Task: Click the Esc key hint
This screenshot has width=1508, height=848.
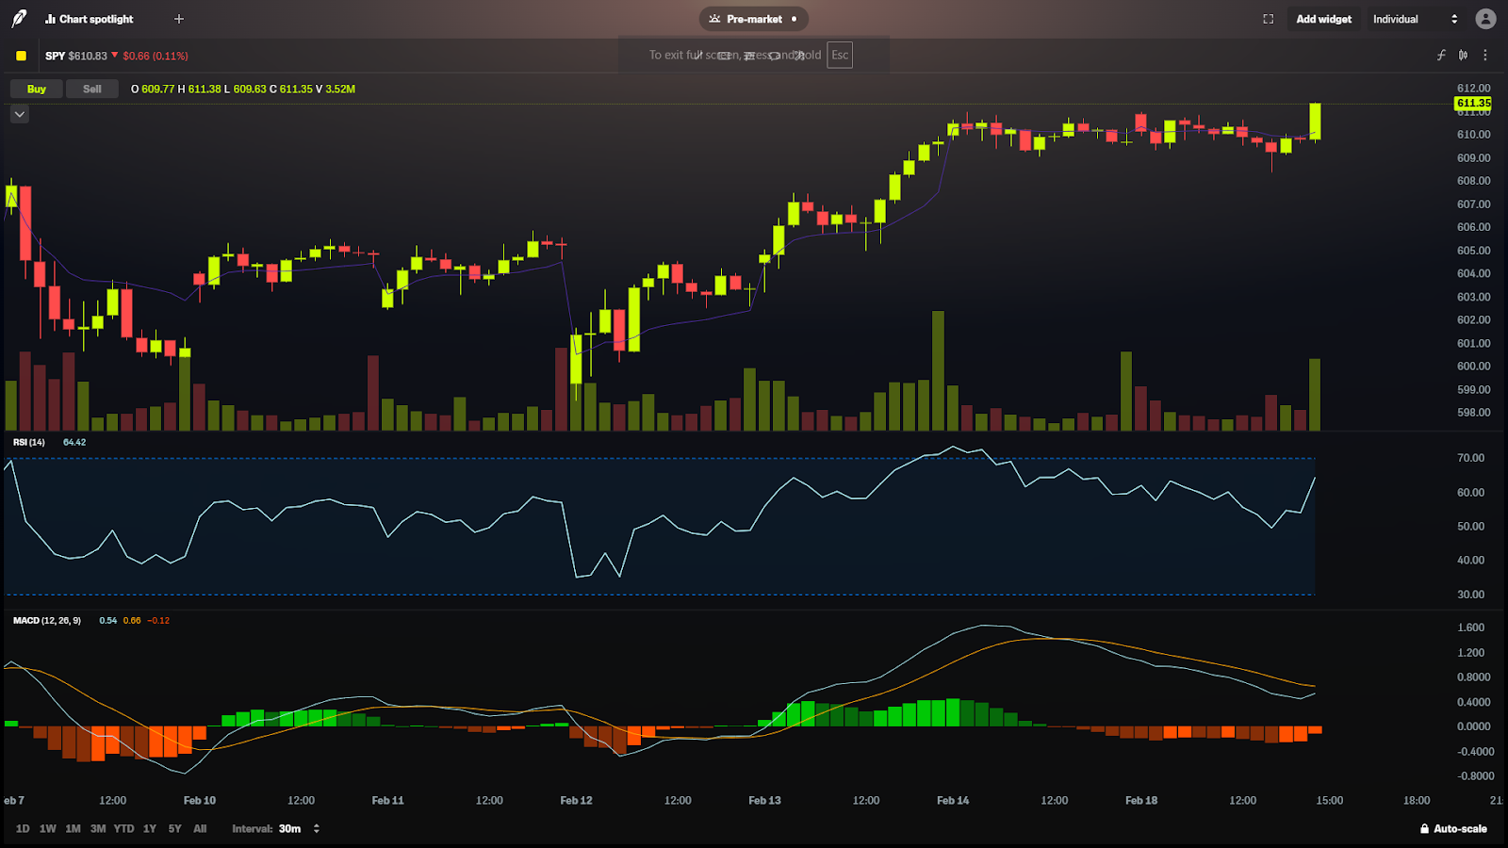Action: click(840, 55)
